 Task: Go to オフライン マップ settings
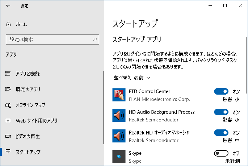click(x=30, y=105)
